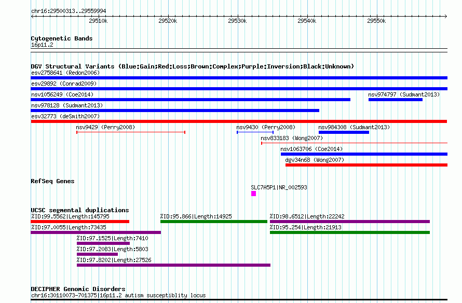462x303 pixels.
Task: Click the DGV Structural Variants track title
Action: tap(192, 66)
